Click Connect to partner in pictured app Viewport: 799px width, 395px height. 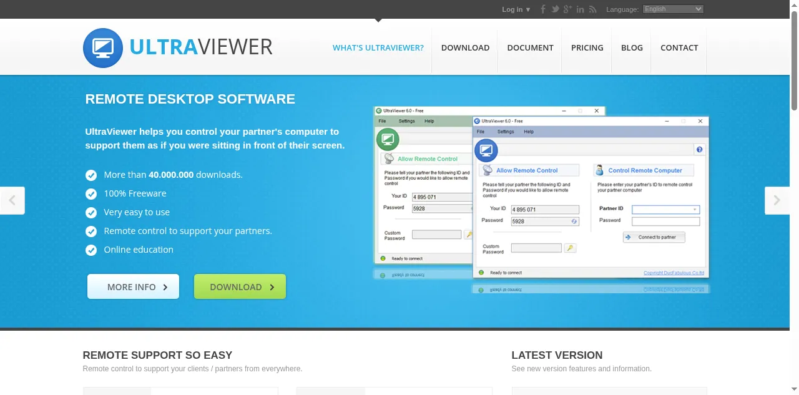pyautogui.click(x=654, y=237)
